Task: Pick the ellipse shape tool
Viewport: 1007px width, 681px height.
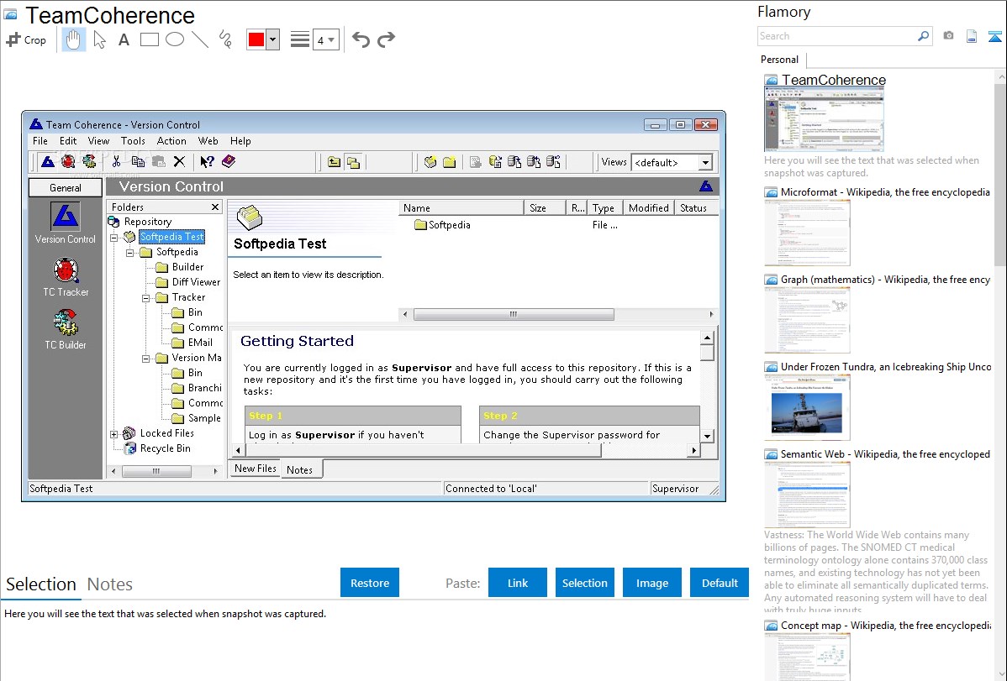Action: pos(175,39)
